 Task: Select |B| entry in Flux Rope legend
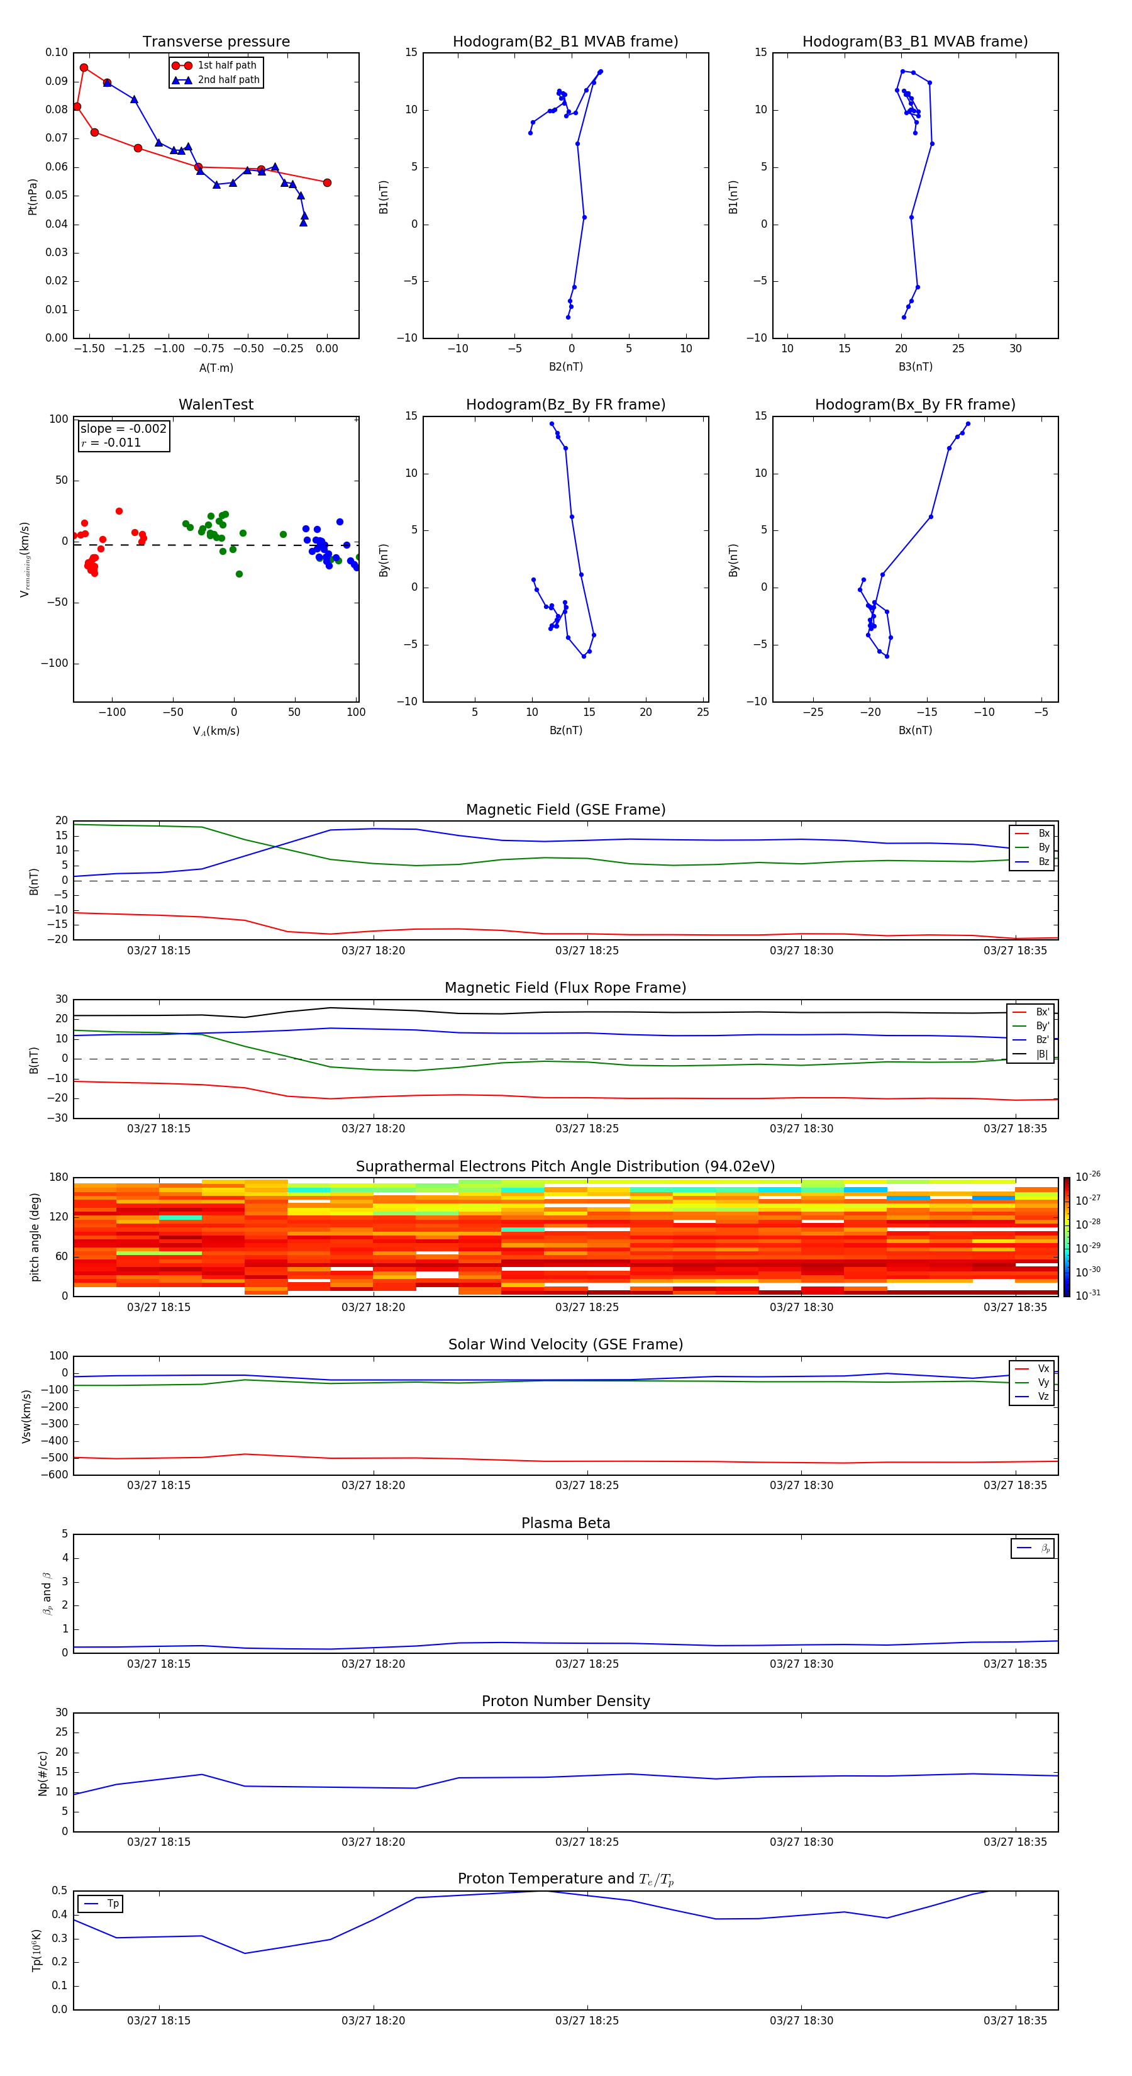[x=1031, y=1054]
